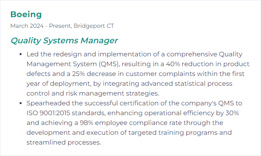The width and height of the screenshot is (261, 156).
Task: Click the words 'streamlined processes'
Action: (64, 143)
